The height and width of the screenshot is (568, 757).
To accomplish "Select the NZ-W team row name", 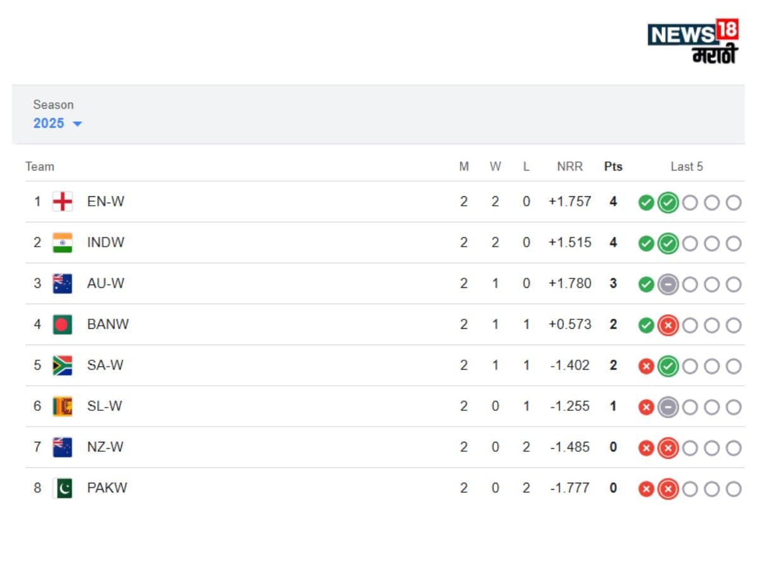I will coord(105,447).
